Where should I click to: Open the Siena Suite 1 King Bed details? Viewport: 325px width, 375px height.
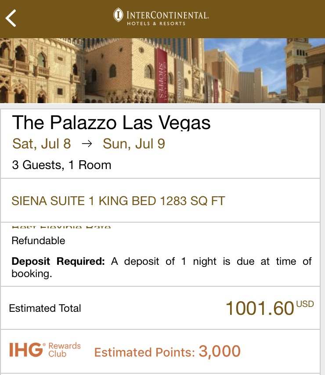[x=118, y=201]
